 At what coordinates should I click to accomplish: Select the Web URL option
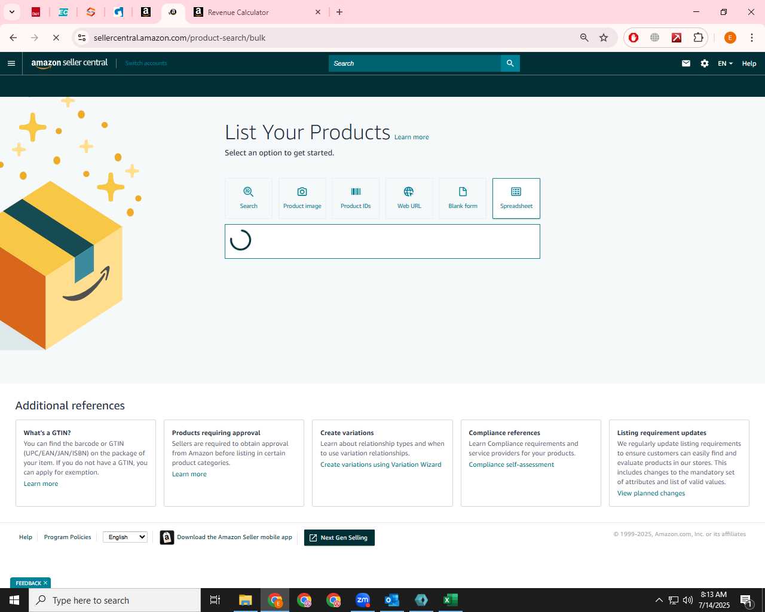pyautogui.click(x=409, y=198)
